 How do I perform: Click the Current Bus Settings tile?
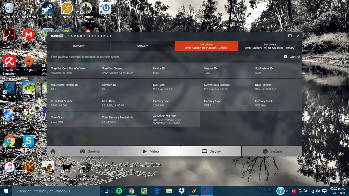click(225, 87)
